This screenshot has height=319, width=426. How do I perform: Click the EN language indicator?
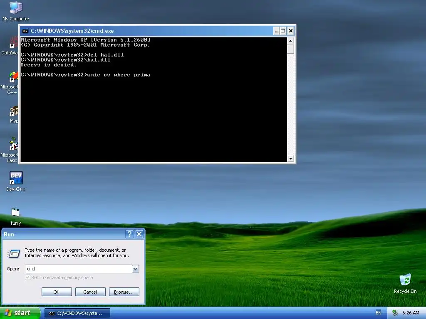(x=378, y=313)
